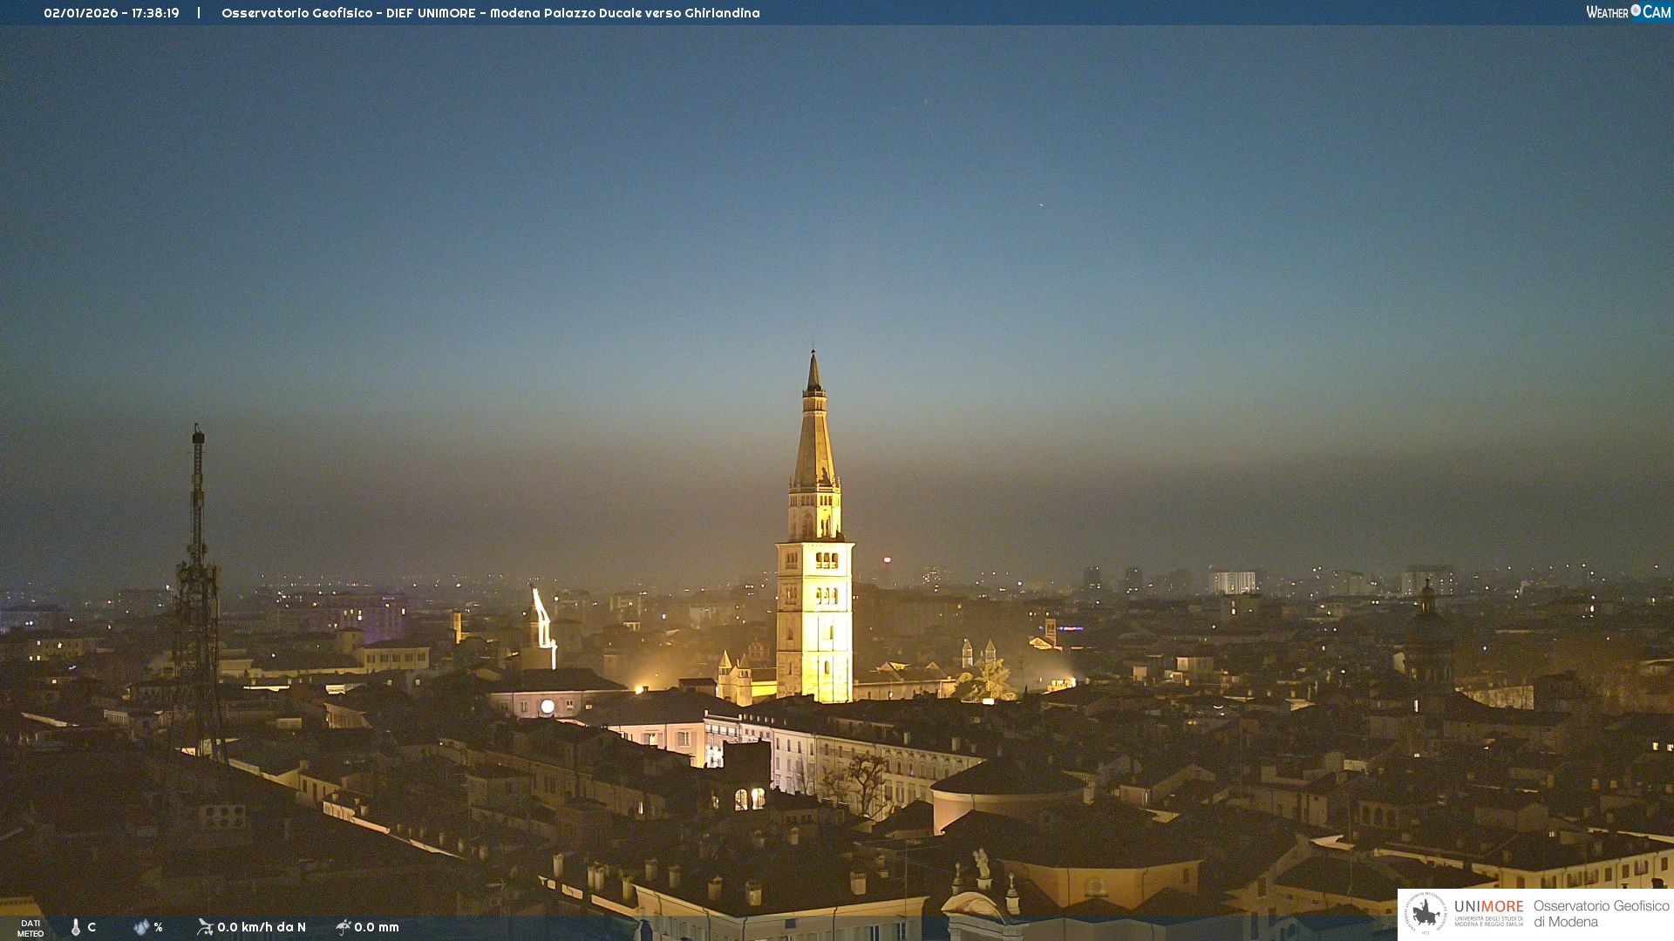Image resolution: width=1674 pixels, height=941 pixels.
Task: Click the thermometer temperature icon
Action: pos(76,927)
